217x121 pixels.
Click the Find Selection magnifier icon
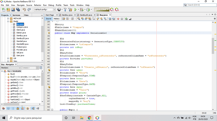point(79,19)
